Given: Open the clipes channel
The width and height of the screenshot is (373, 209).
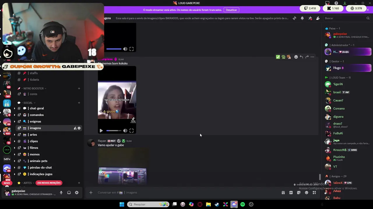Looking at the screenshot, I should pos(49,141).
